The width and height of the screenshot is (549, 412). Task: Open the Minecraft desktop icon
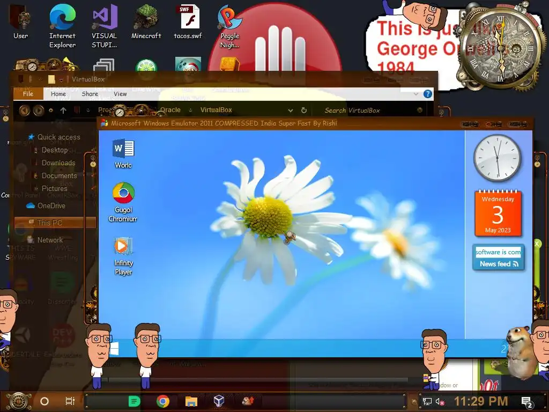(146, 22)
